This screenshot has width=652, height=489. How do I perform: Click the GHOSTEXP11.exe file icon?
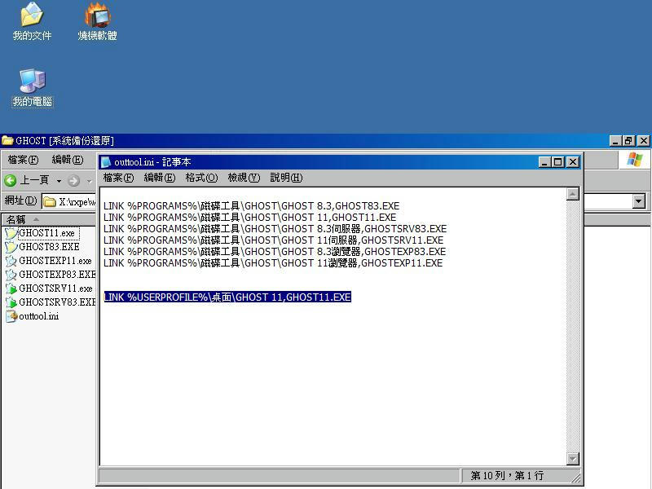point(11,261)
